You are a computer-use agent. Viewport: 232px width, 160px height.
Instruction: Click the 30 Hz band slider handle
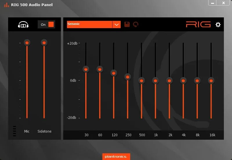pos(86,69)
